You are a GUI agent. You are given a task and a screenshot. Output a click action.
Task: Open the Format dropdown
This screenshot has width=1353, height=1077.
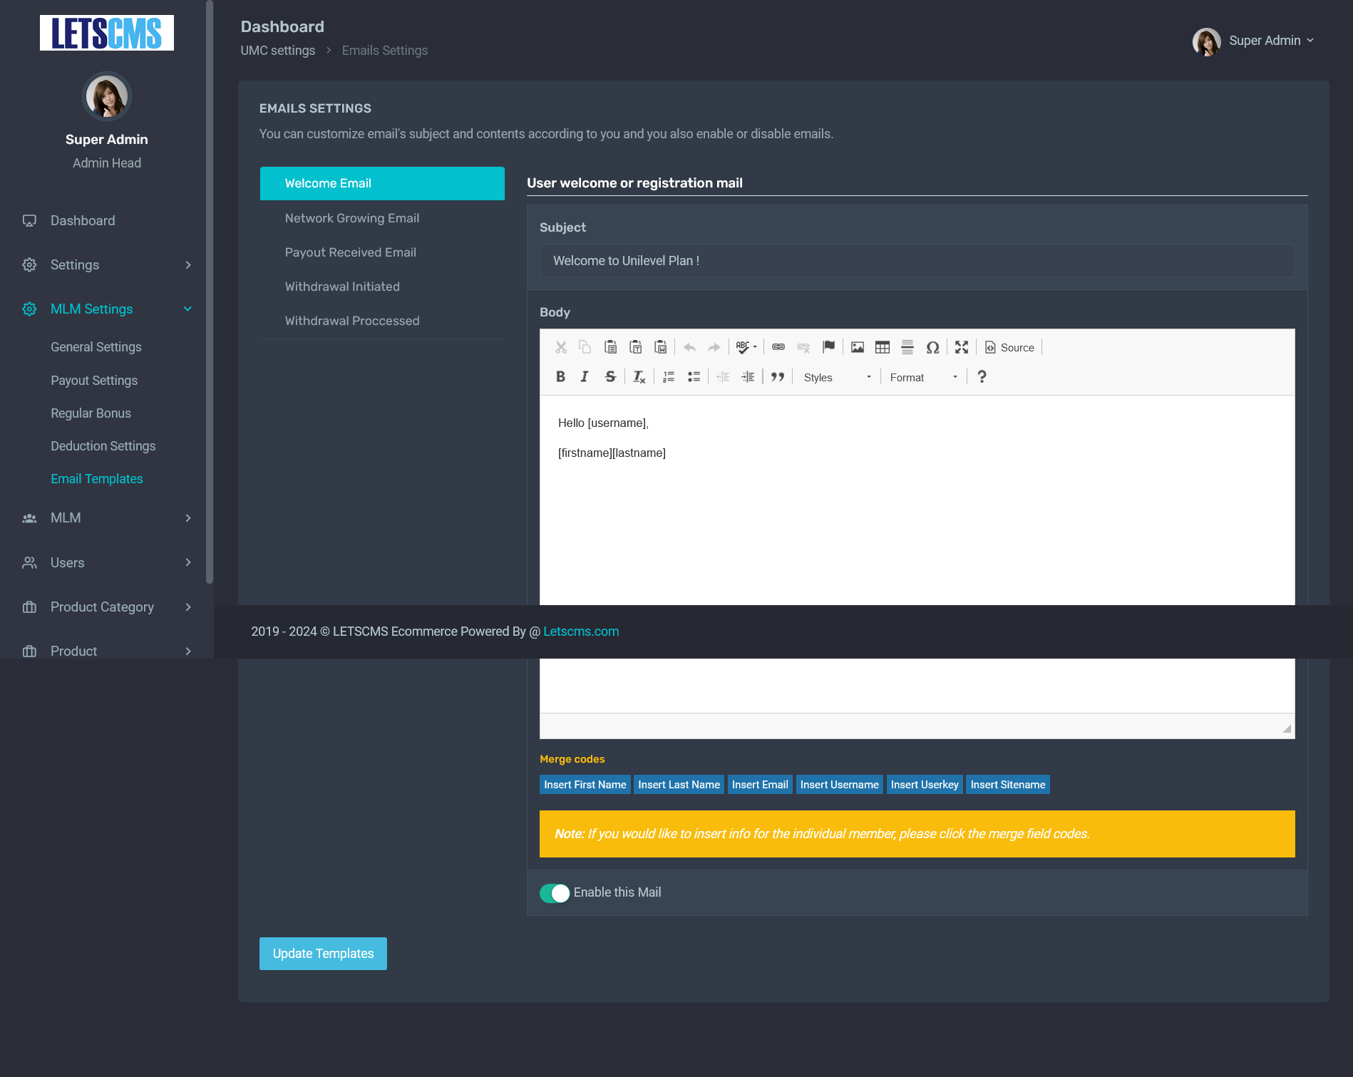tap(923, 377)
